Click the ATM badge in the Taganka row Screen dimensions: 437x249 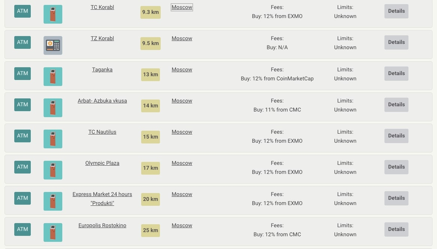point(23,74)
